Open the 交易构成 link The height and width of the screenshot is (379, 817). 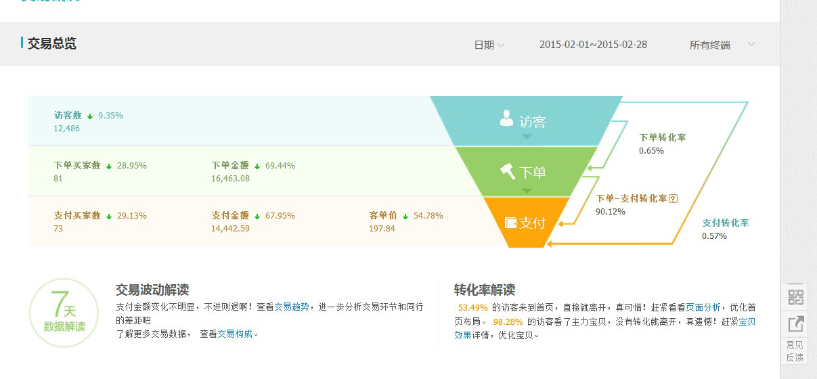[235, 334]
